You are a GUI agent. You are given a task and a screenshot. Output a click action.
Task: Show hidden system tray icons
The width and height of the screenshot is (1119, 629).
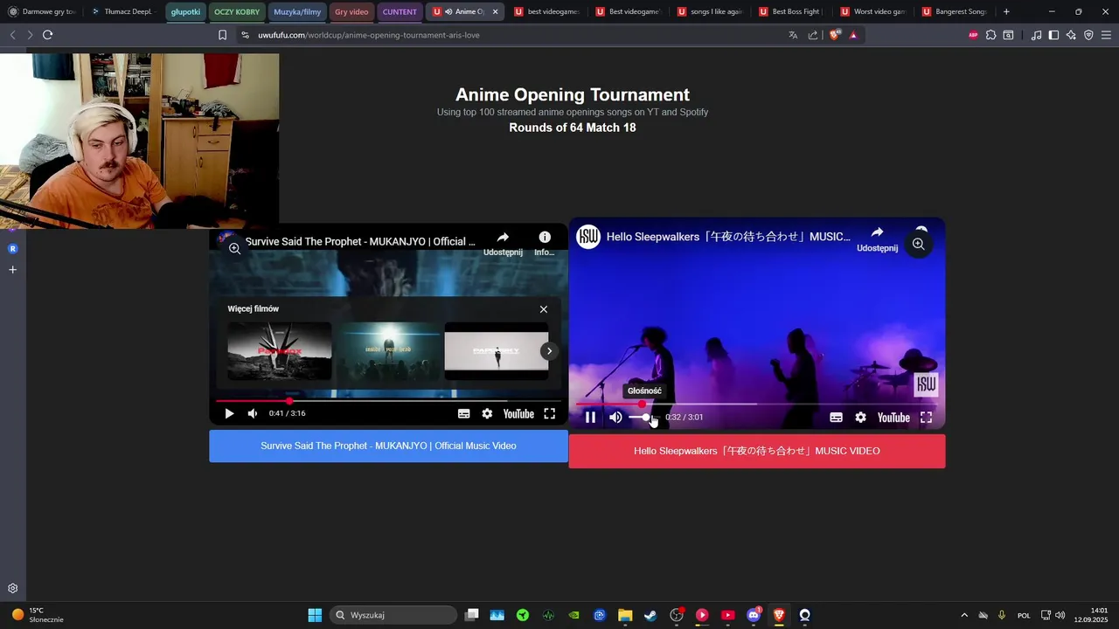[x=964, y=615]
